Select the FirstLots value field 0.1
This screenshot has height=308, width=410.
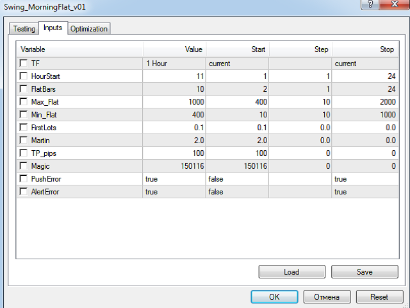[174, 128]
